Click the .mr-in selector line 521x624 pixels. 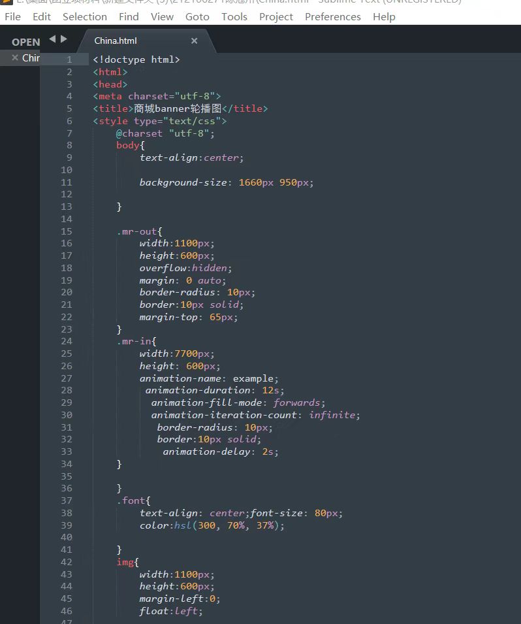tap(136, 341)
